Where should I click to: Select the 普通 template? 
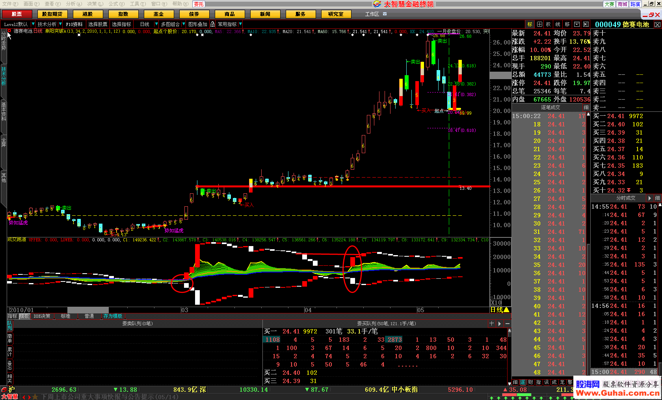[89, 316]
